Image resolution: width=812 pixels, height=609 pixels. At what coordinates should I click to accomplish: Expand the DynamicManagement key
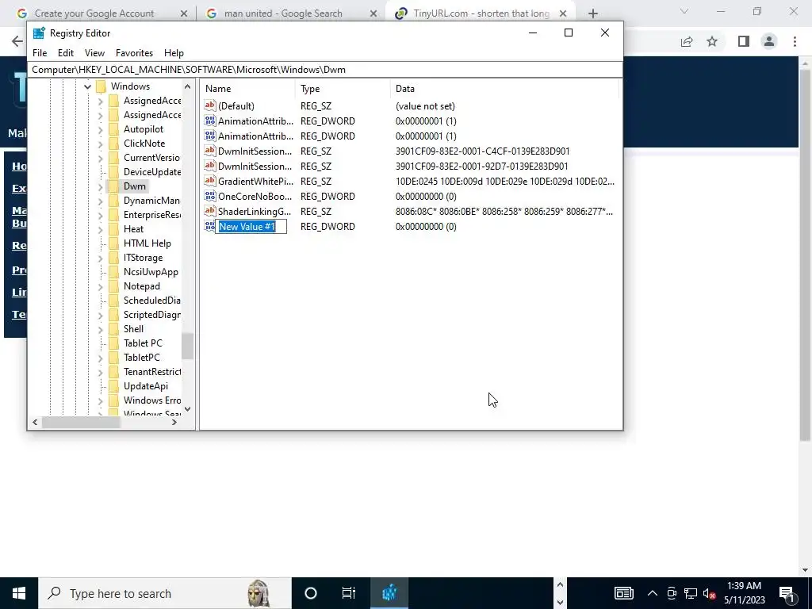click(x=100, y=201)
